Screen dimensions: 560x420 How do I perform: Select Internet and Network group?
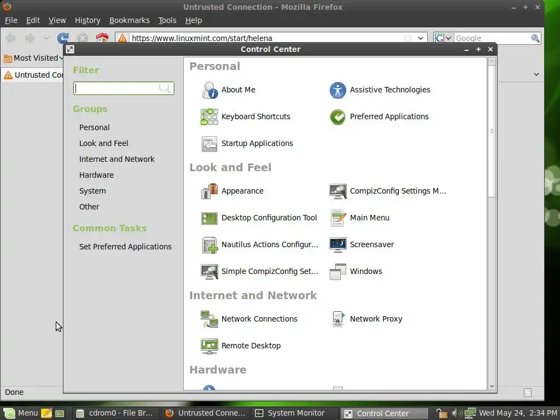tap(117, 159)
